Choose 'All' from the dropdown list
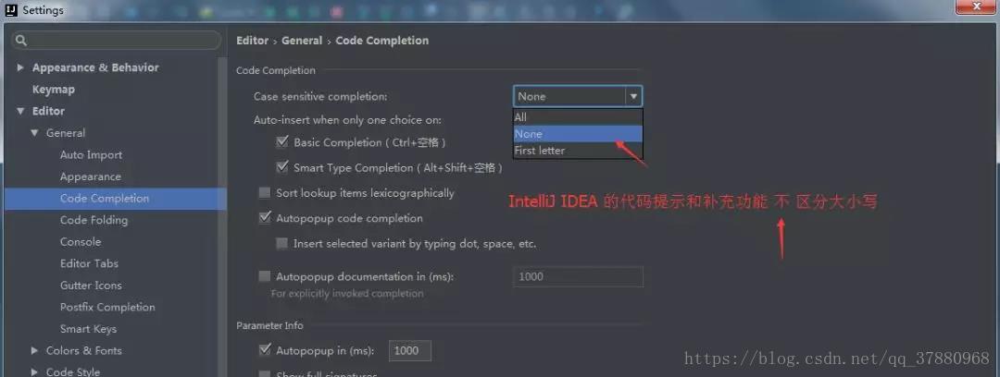 coord(578,117)
